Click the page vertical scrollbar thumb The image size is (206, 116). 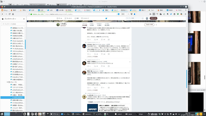(187, 79)
